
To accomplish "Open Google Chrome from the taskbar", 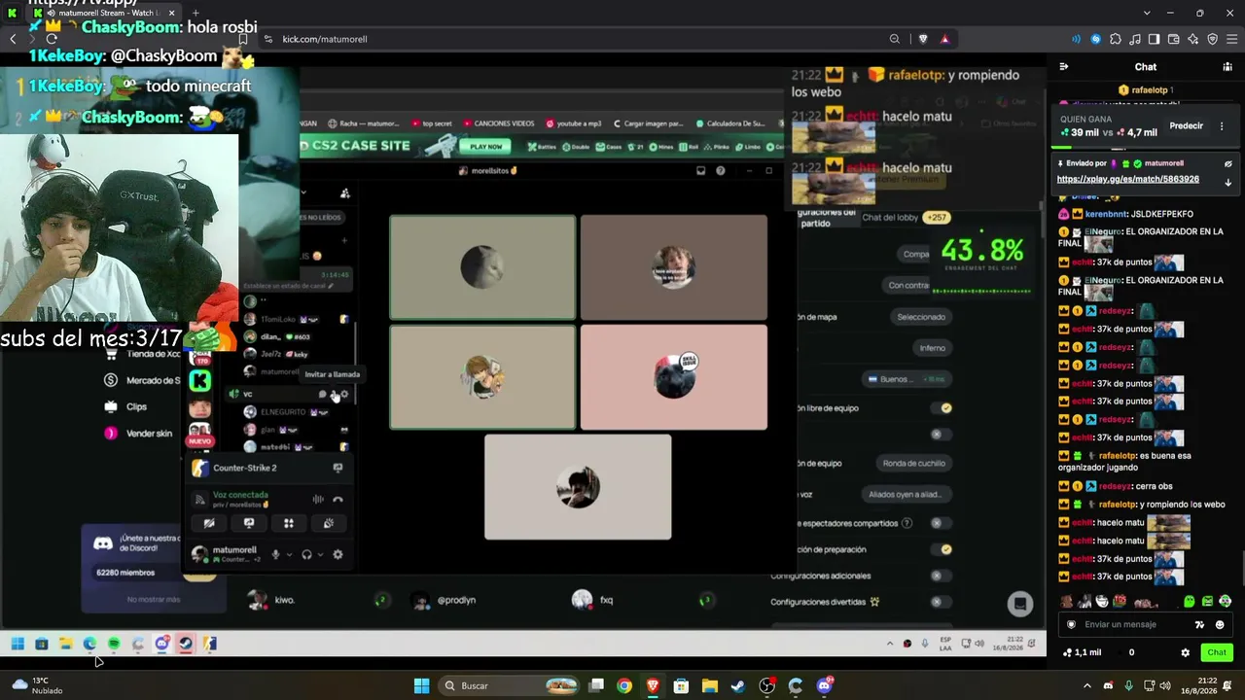I will coord(624,685).
